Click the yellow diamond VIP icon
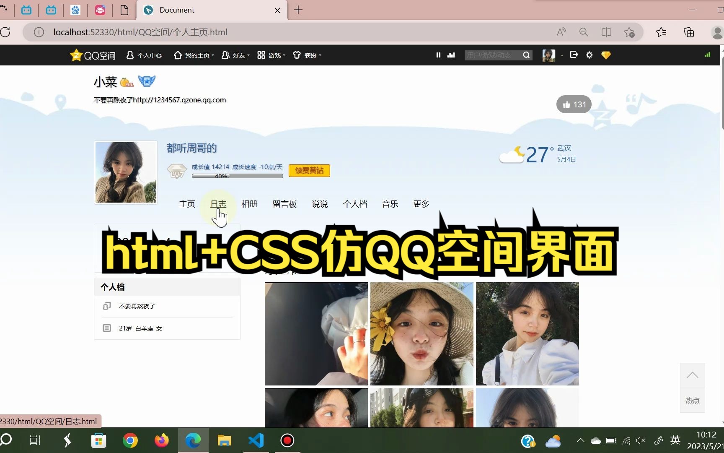Viewport: 724px width, 453px height. coord(606,55)
